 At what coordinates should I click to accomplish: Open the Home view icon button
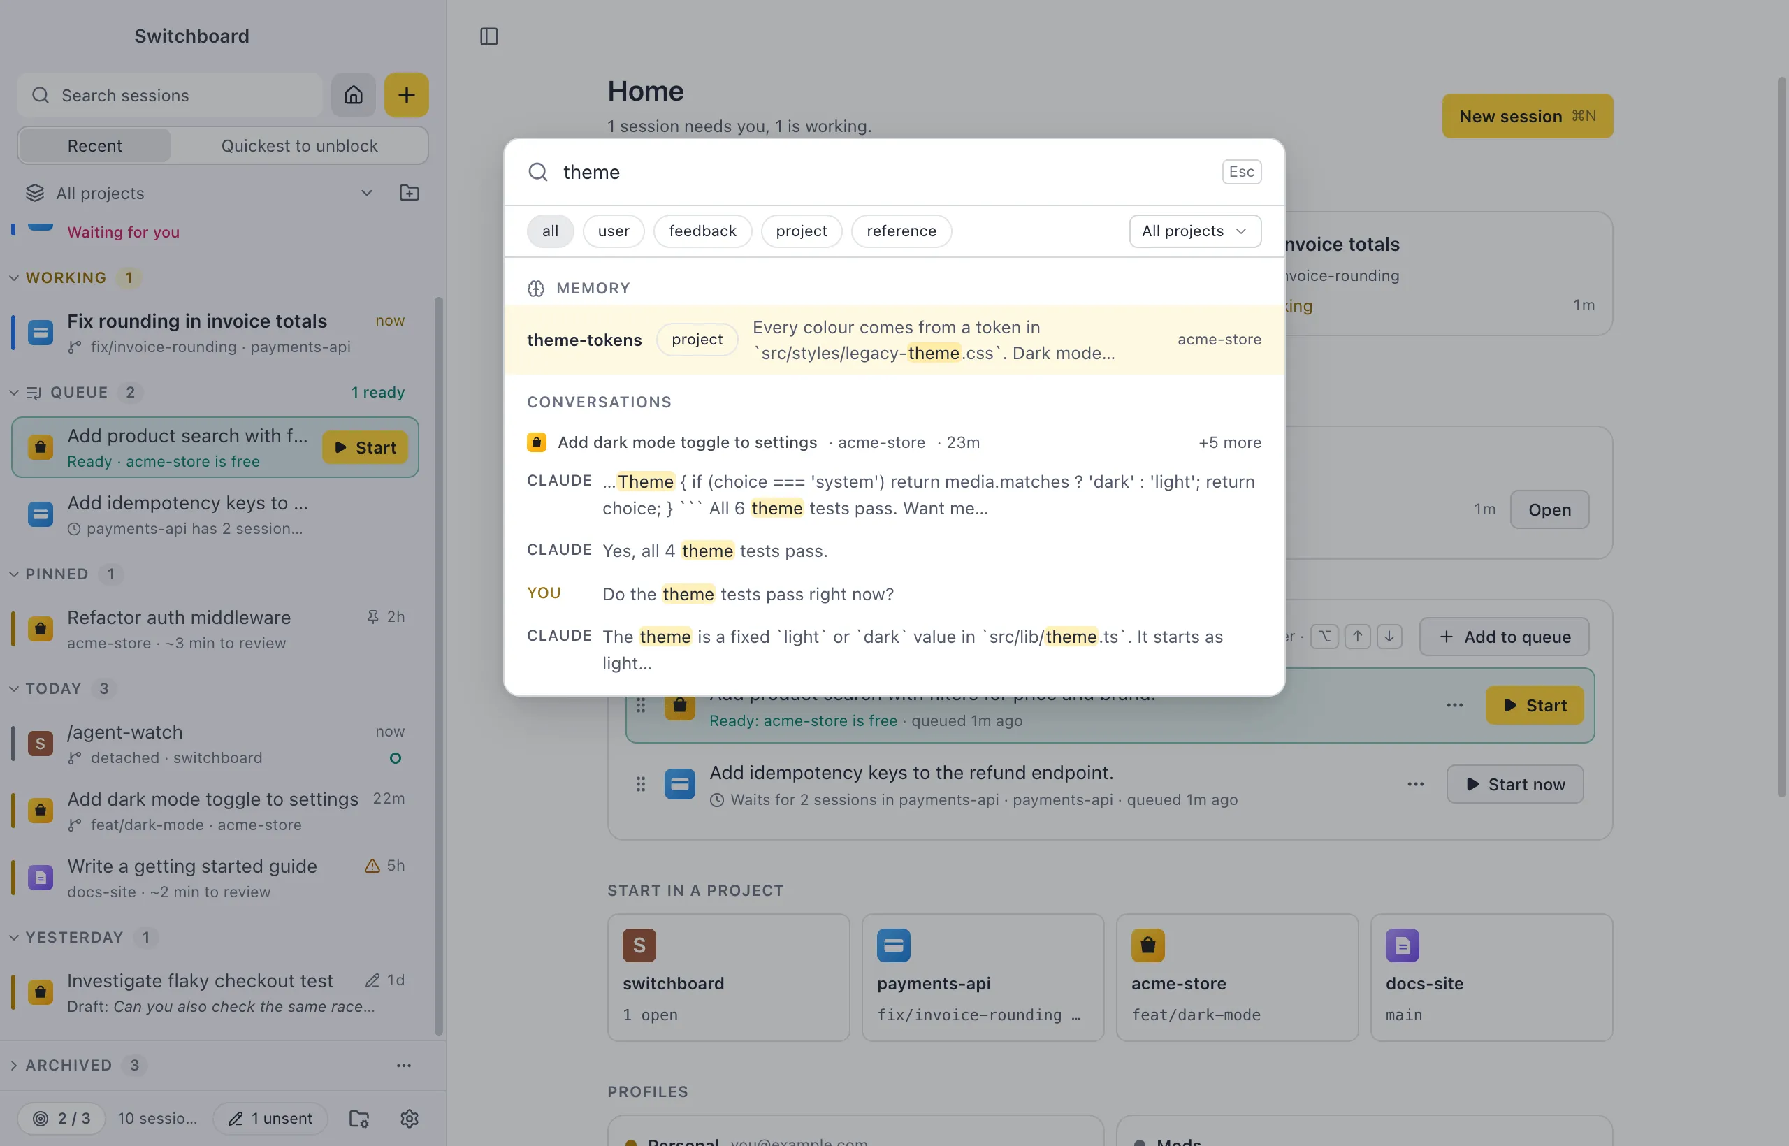click(354, 94)
